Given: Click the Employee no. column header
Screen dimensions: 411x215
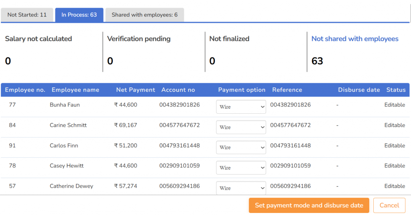Looking at the screenshot, I should coord(25,90).
